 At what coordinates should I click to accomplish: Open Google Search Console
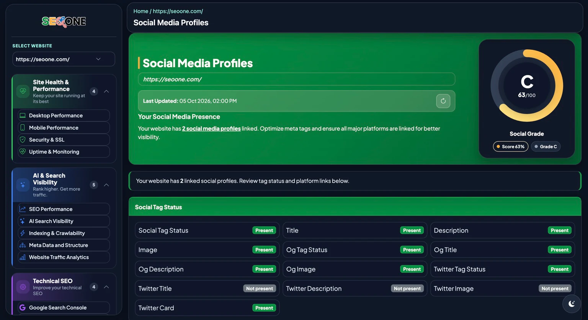coord(64,307)
